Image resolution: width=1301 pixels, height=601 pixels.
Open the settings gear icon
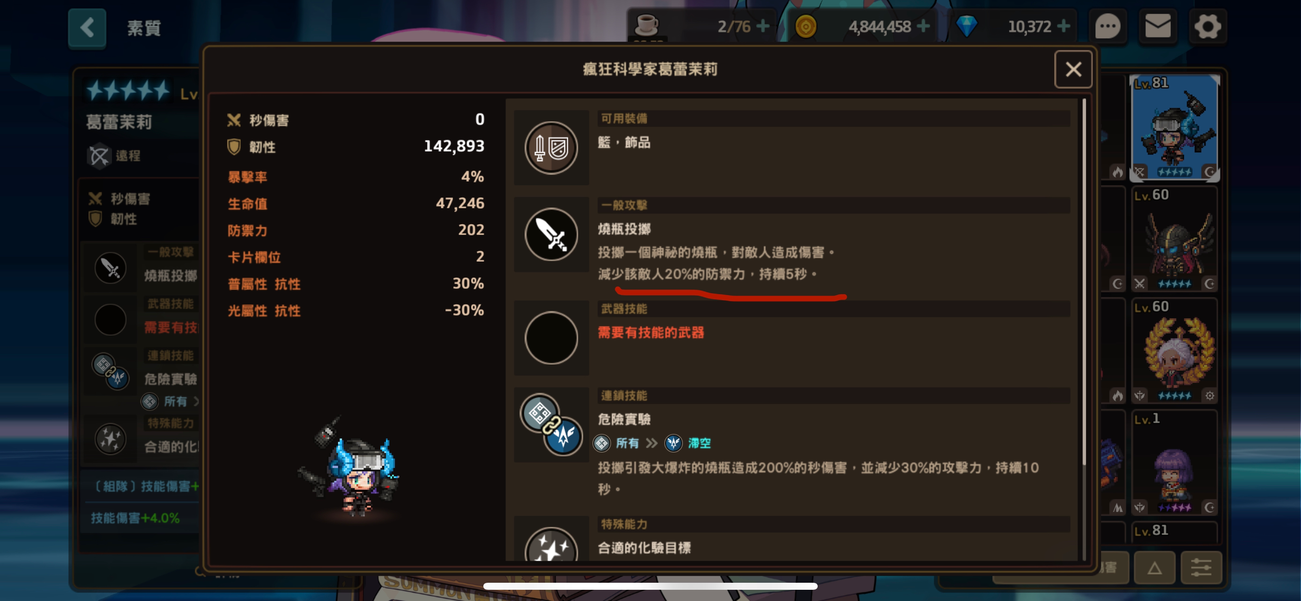pyautogui.click(x=1207, y=26)
